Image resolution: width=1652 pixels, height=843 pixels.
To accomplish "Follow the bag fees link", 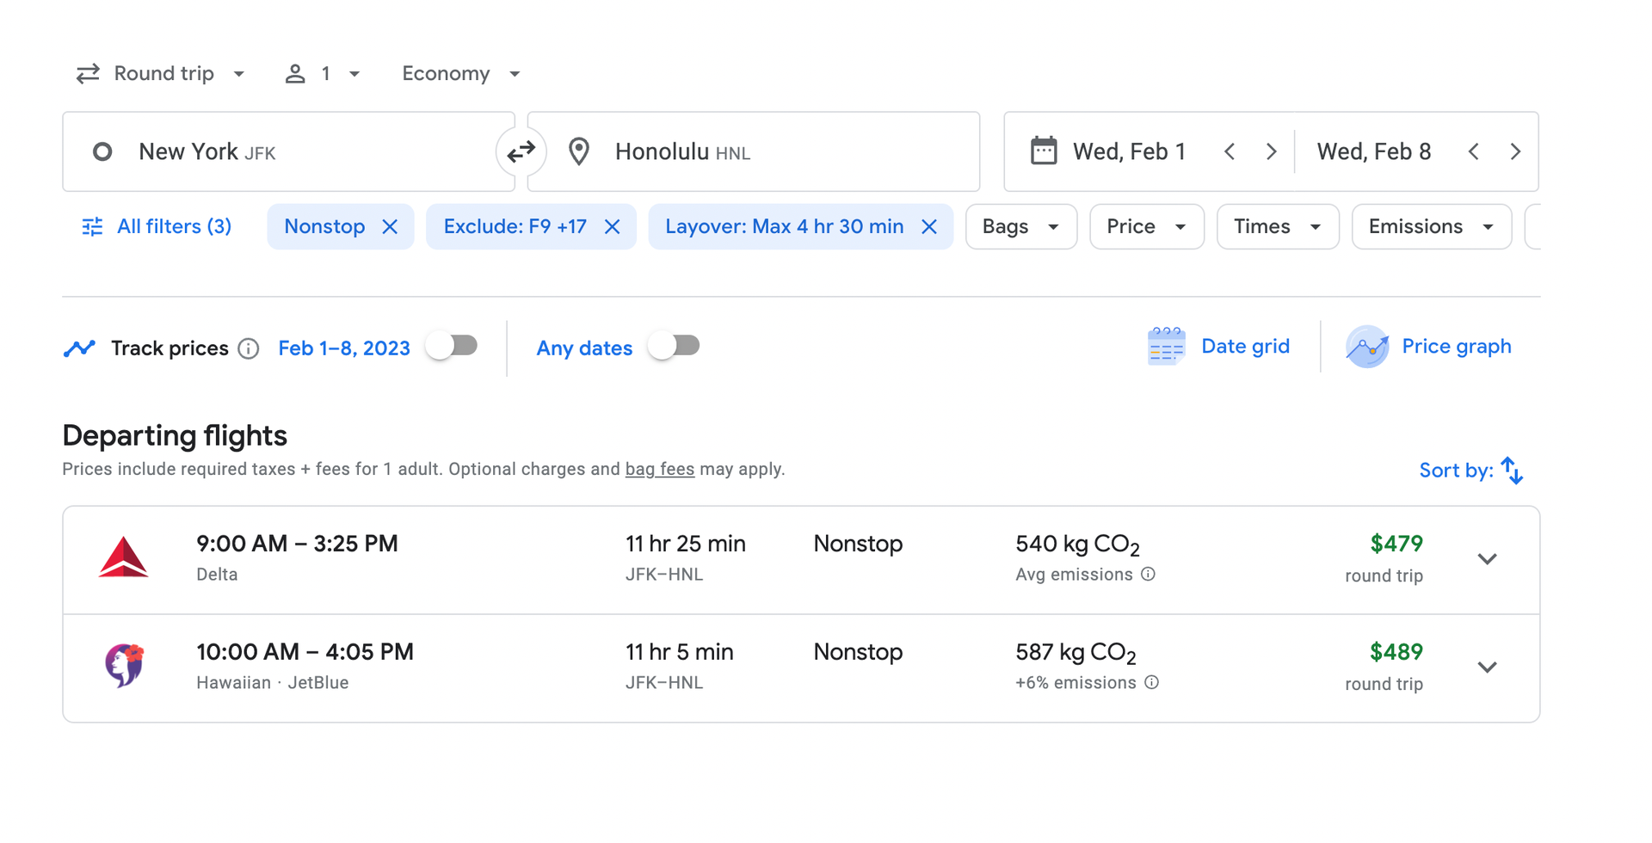I will click(659, 470).
